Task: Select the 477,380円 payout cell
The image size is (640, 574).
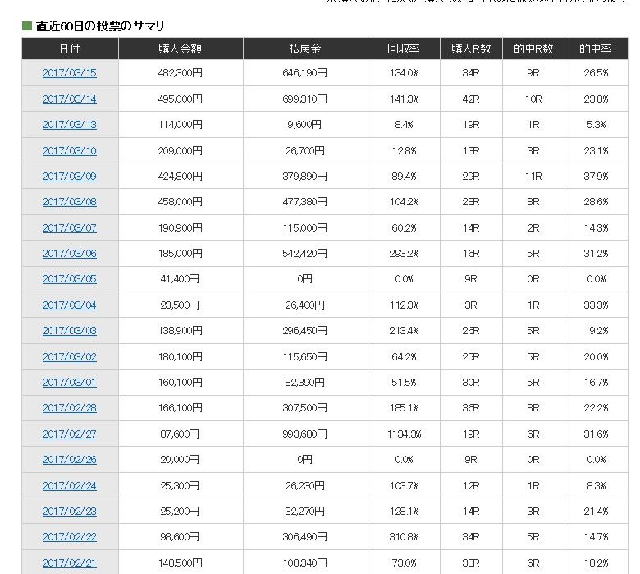Action: click(305, 202)
